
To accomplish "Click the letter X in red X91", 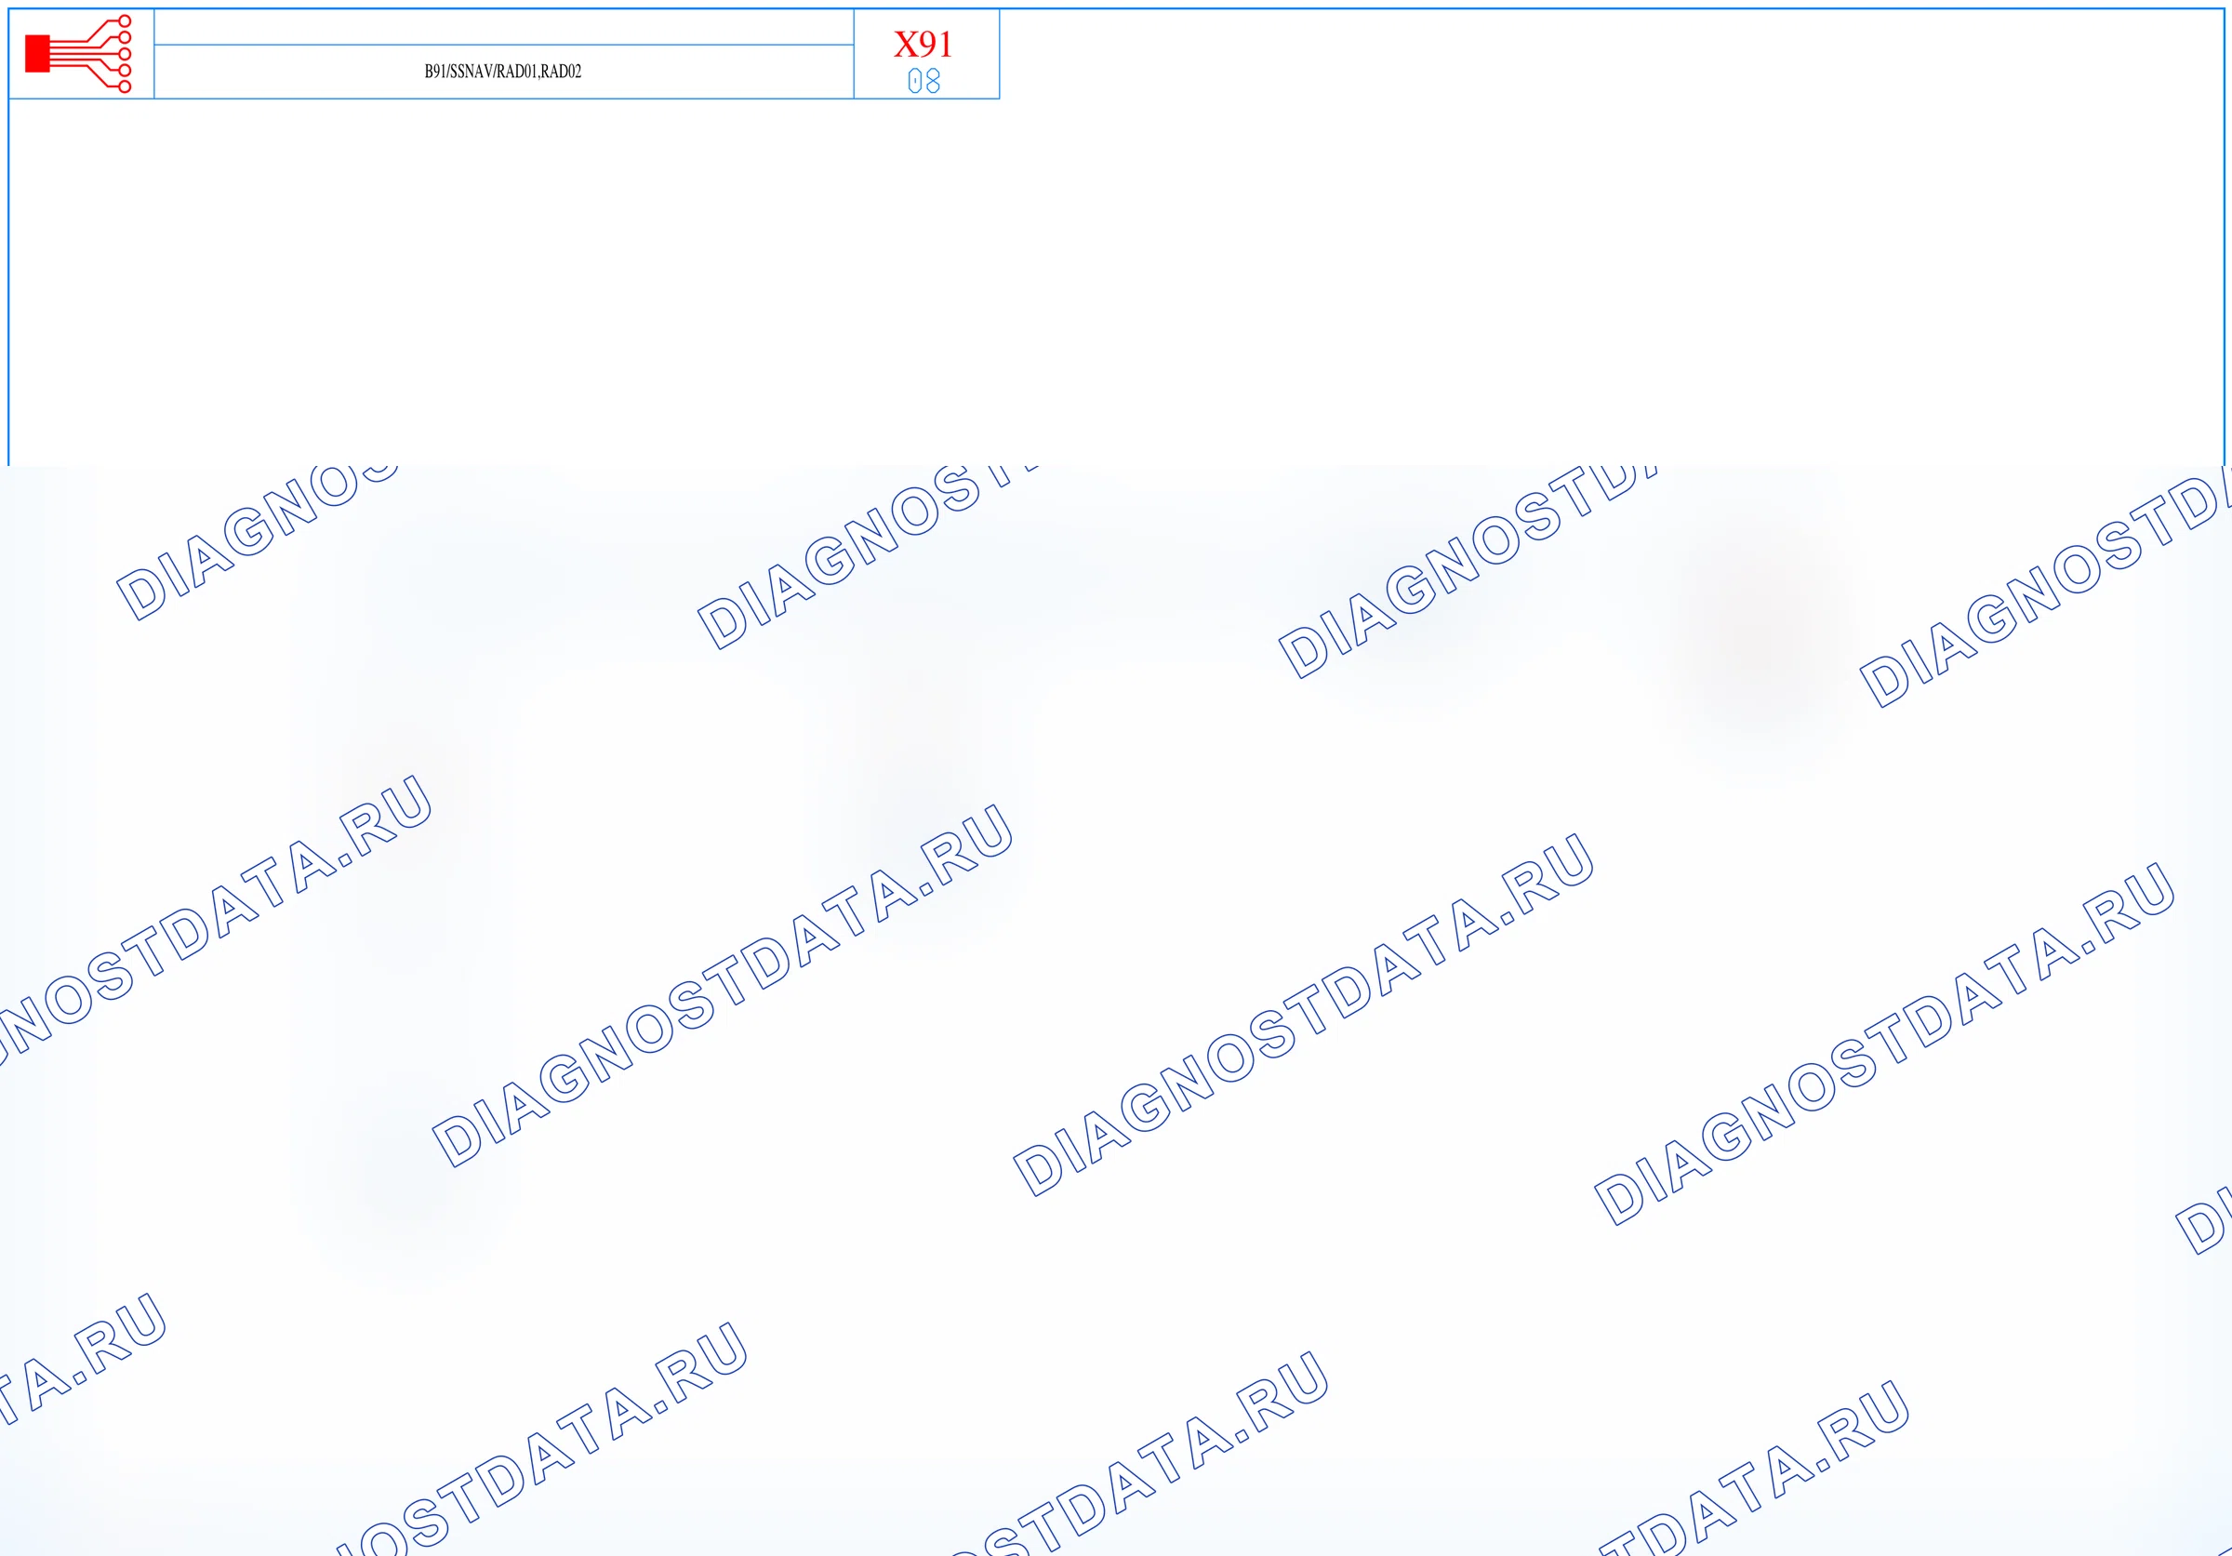I will [906, 44].
